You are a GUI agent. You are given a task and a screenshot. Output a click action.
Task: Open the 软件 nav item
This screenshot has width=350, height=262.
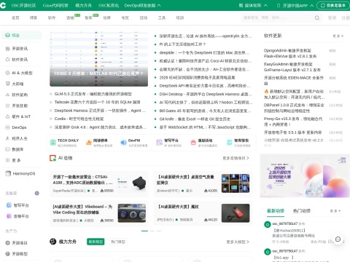tap(52, 18)
